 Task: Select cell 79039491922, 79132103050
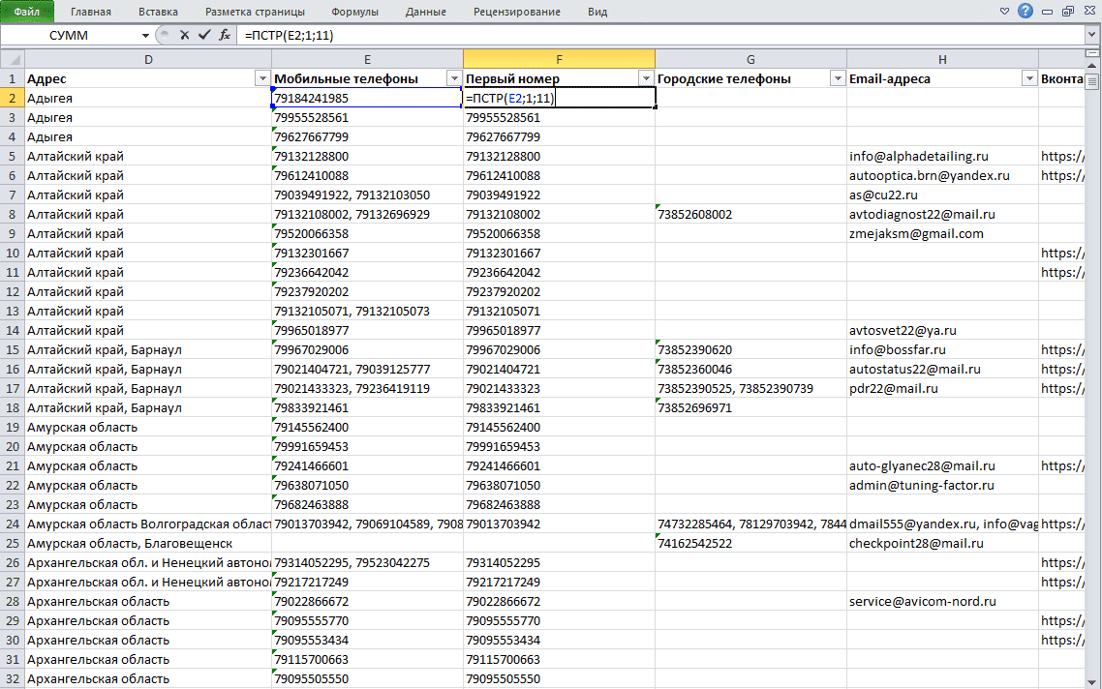point(368,195)
